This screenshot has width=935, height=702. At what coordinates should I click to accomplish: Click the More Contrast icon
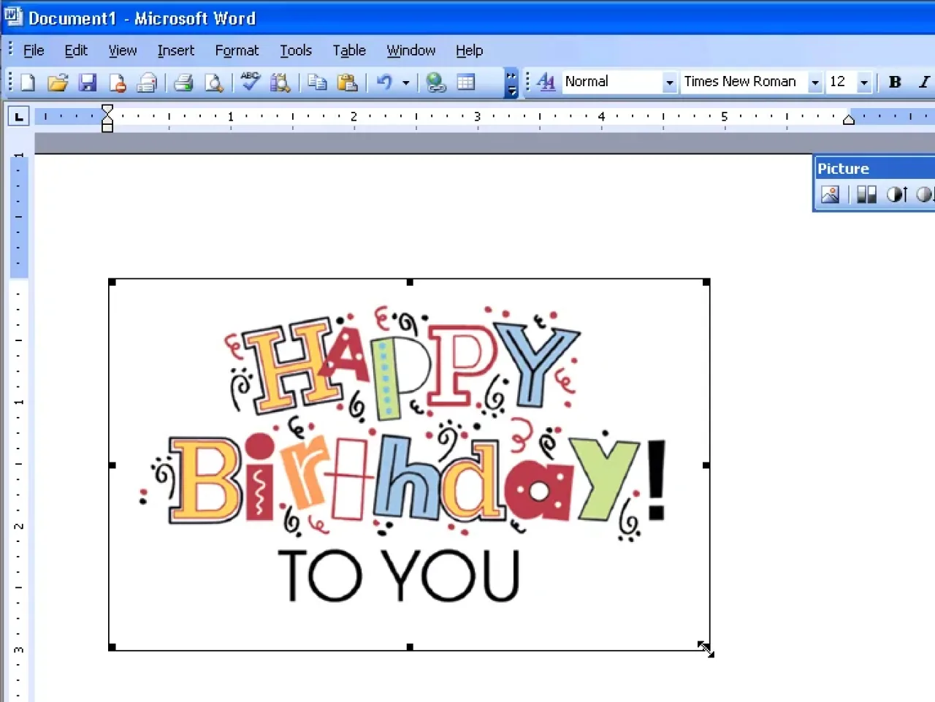(896, 194)
